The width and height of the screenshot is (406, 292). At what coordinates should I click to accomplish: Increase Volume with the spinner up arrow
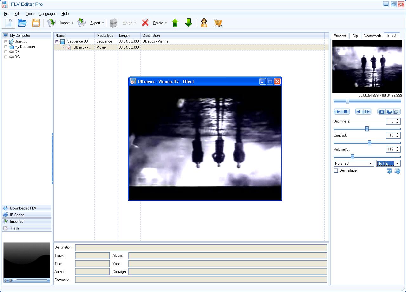click(398, 148)
